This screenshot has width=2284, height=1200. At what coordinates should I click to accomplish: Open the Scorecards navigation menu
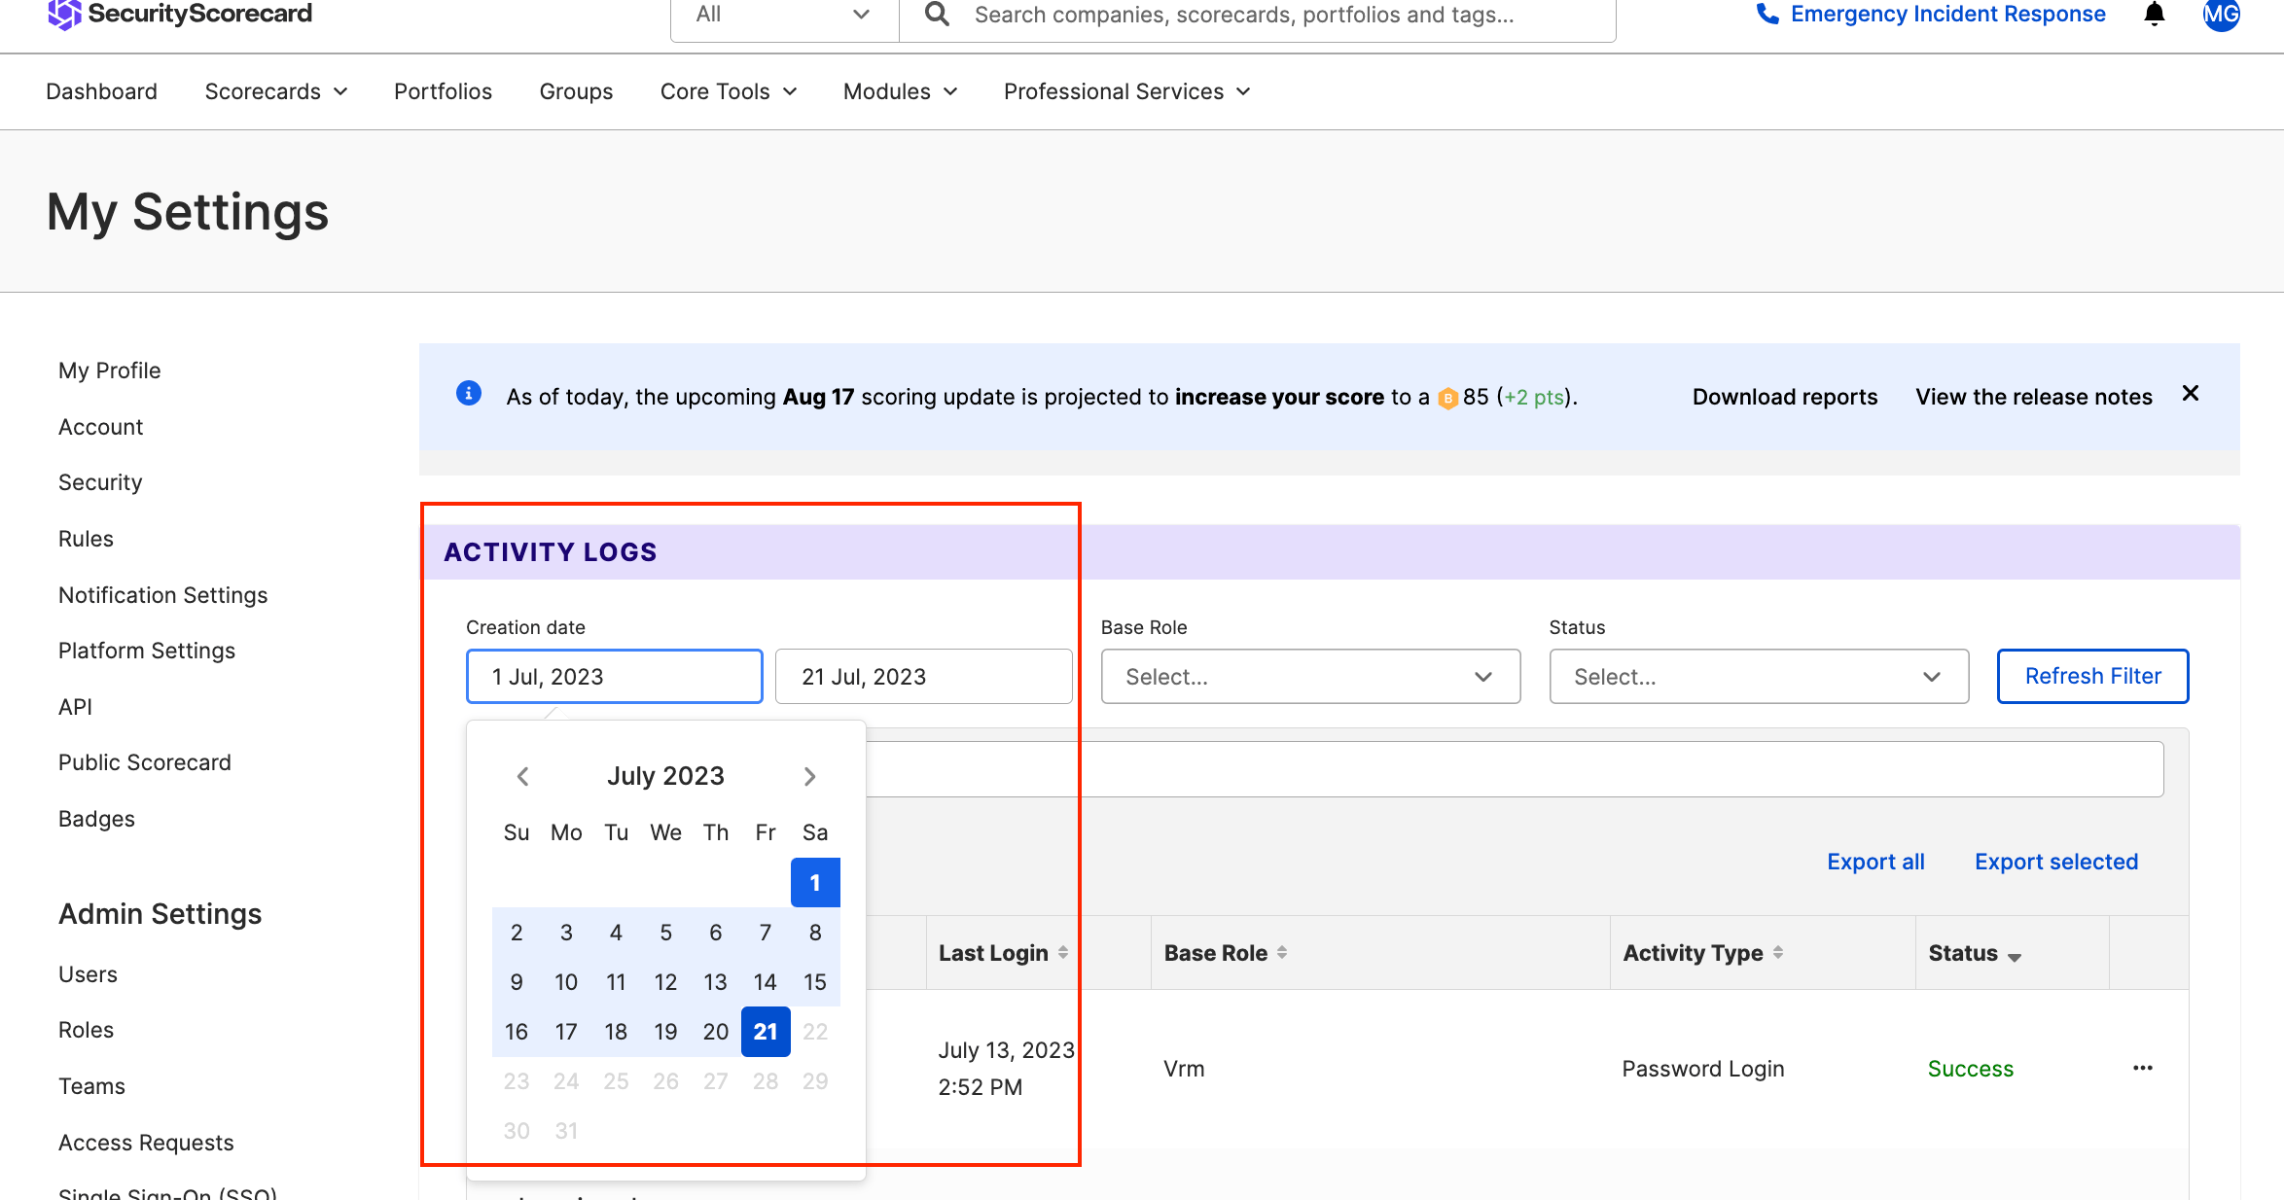point(275,91)
